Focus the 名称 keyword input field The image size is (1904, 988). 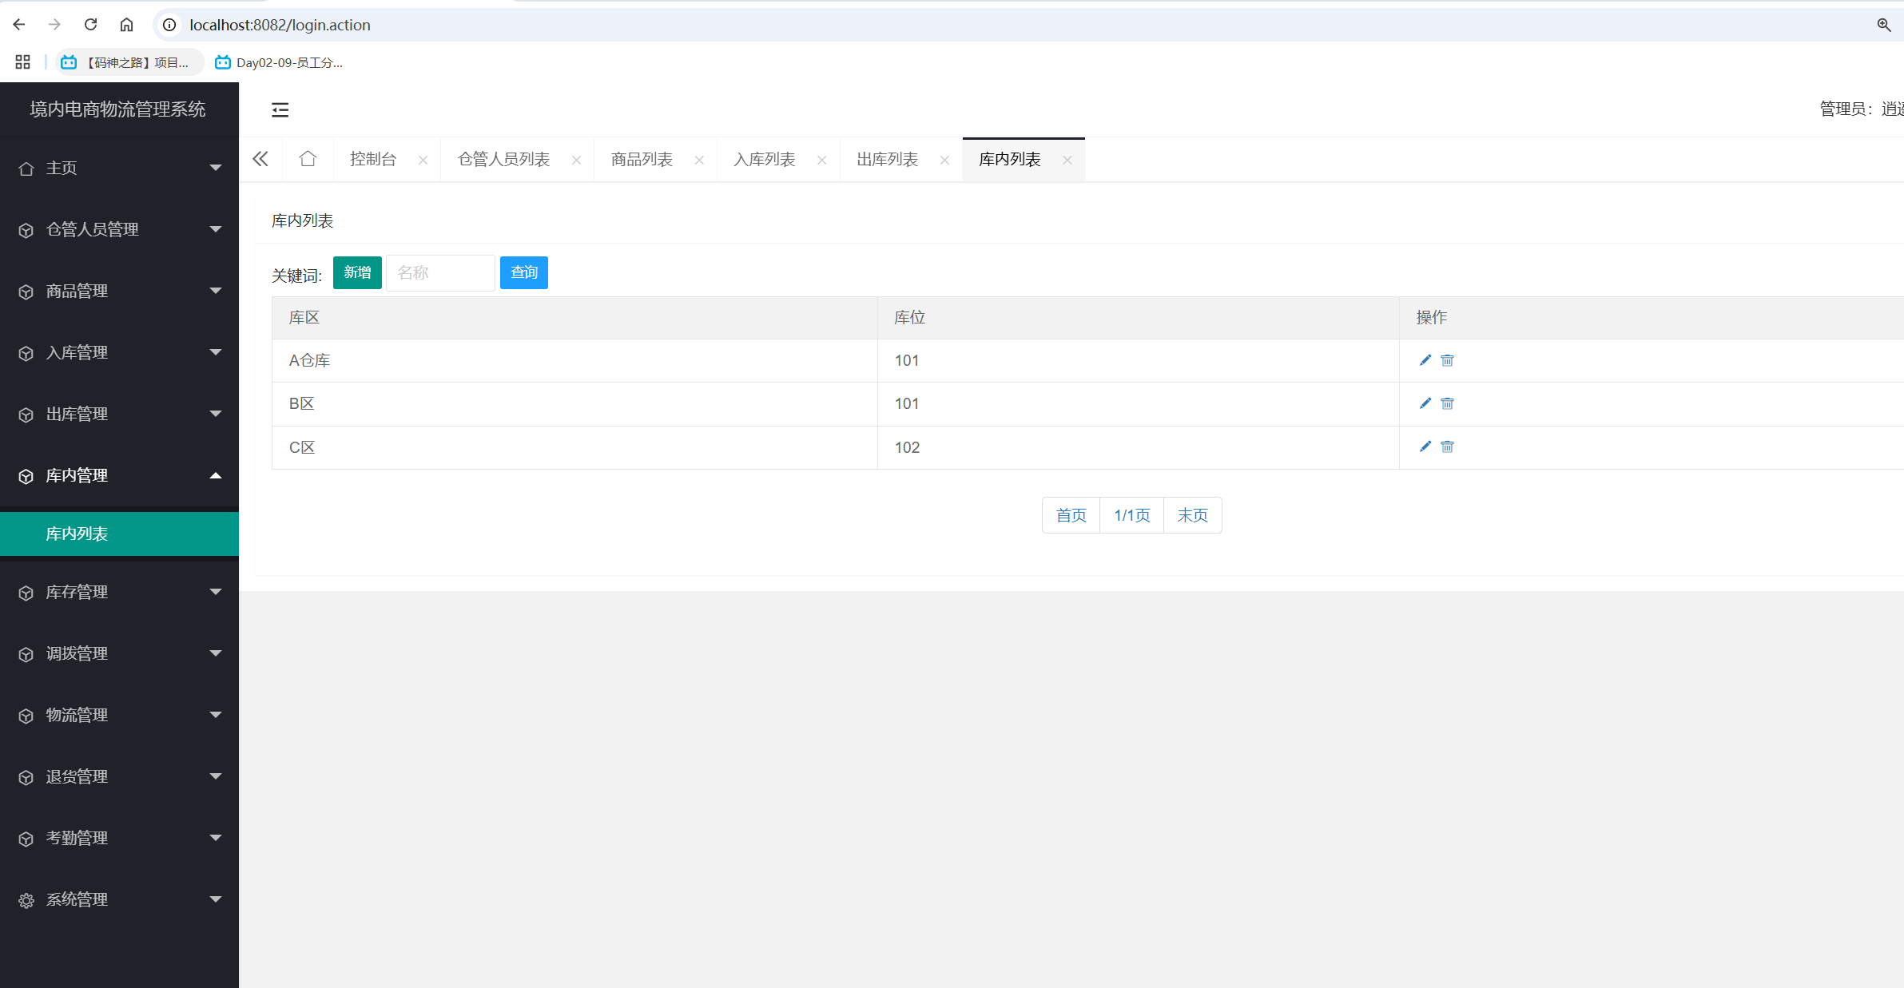pos(440,272)
